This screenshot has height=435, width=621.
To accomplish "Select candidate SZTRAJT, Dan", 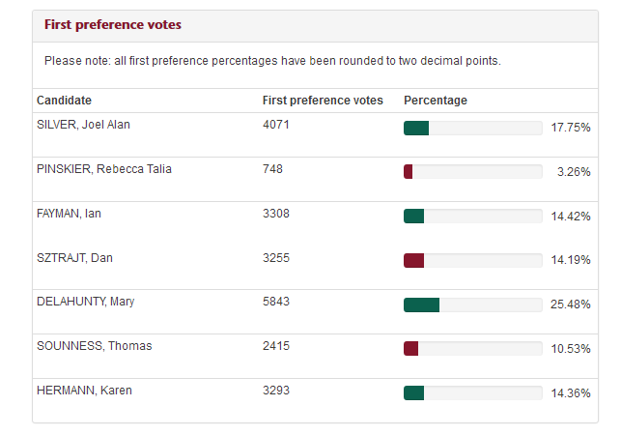I will (x=73, y=258).
